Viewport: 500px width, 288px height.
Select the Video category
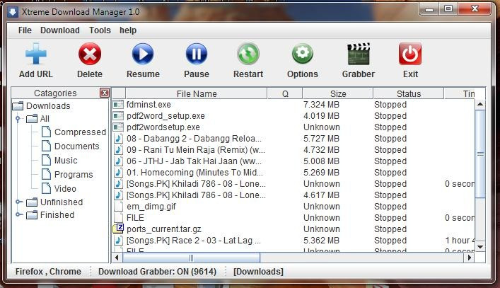(65, 188)
